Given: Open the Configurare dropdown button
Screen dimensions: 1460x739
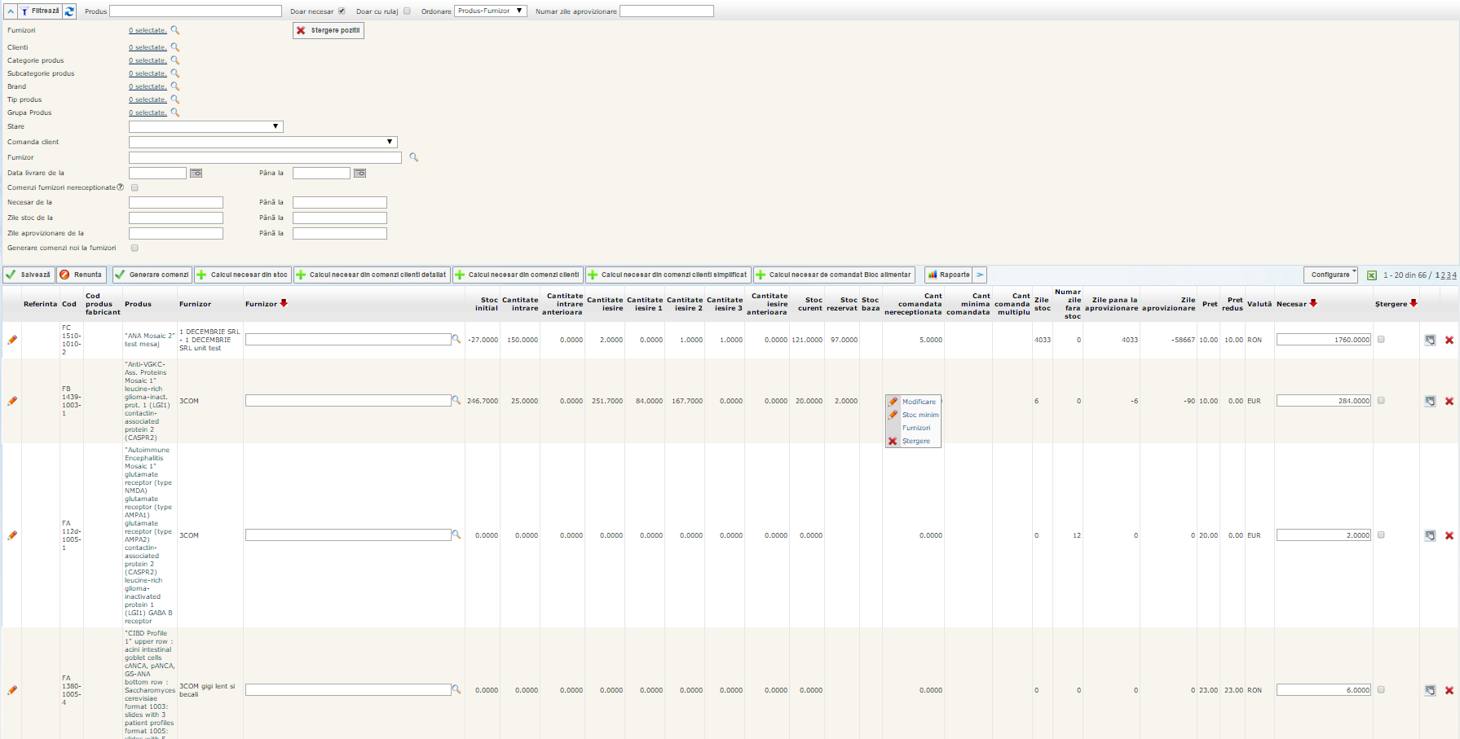Looking at the screenshot, I should pyautogui.click(x=1330, y=275).
